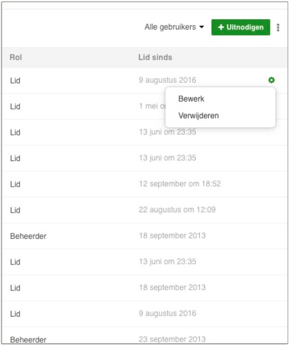The height and width of the screenshot is (345, 290).
Task: Select the row dated 12 september om 18:52
Action: 145,184
